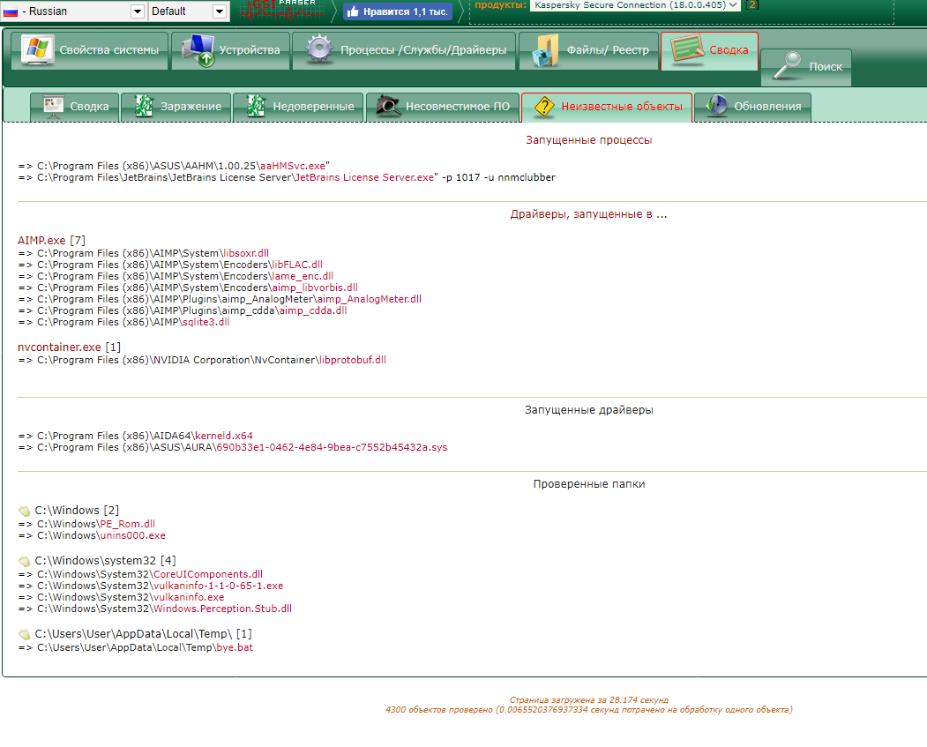
Task: Open the Default theme dropdown
Action: (219, 11)
